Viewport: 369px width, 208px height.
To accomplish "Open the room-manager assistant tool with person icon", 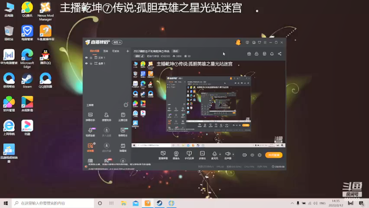I will click(107, 117).
